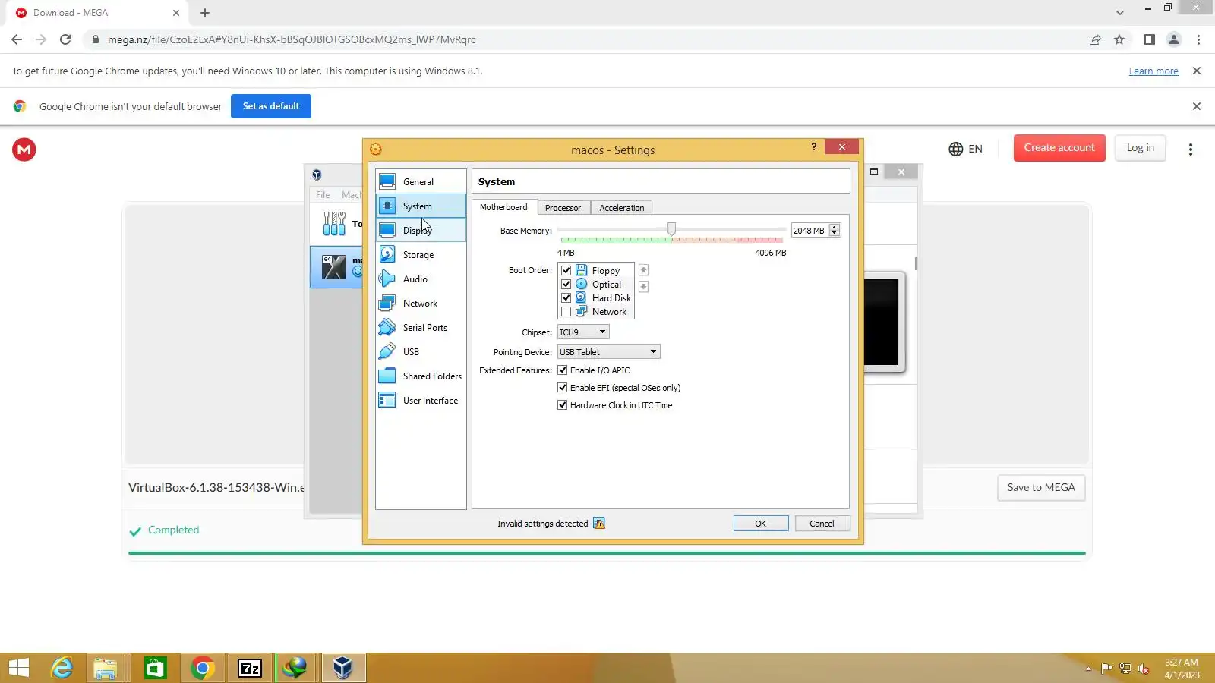Open the Serial Ports settings category
Screen dimensions: 1215x683
[421, 327]
